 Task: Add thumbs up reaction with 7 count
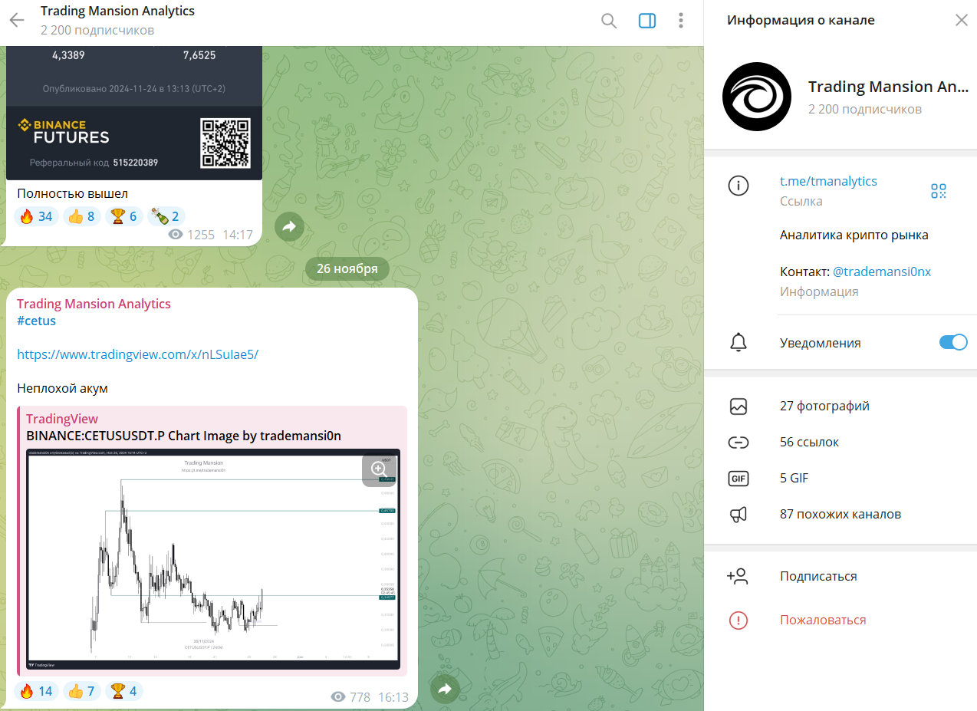click(x=82, y=691)
